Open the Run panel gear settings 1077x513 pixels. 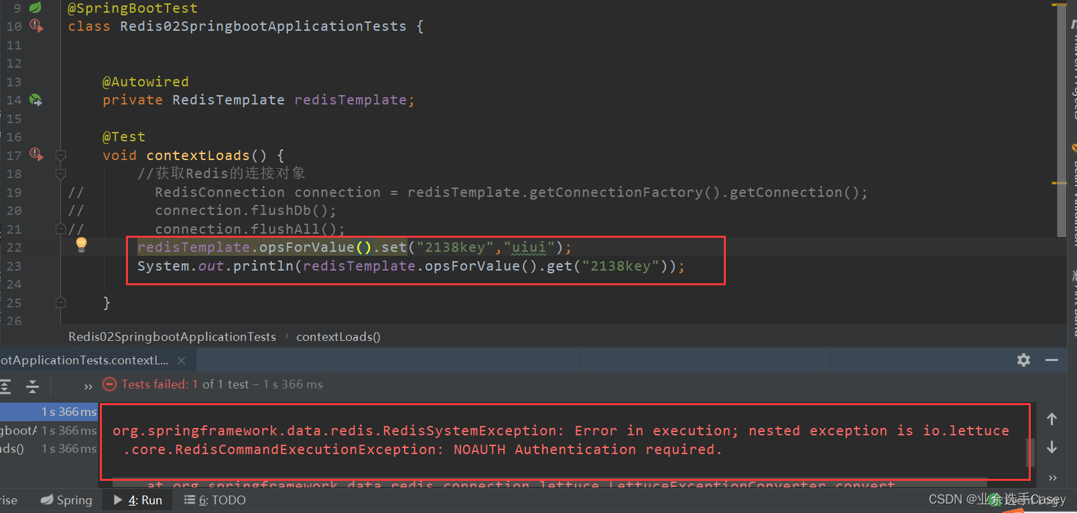point(1023,360)
